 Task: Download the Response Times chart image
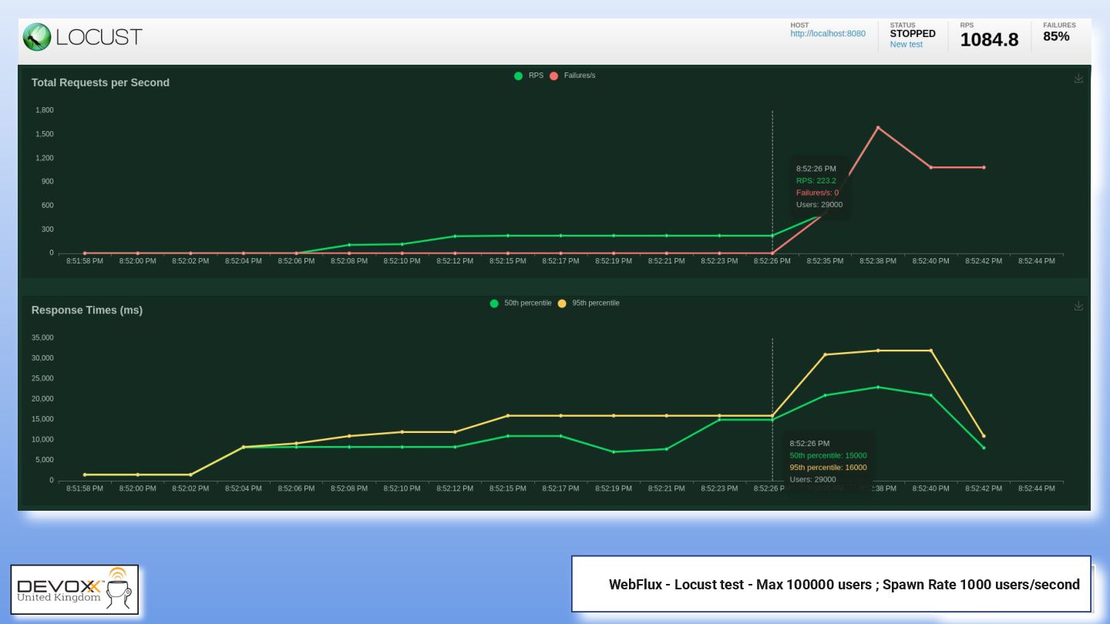click(1078, 306)
